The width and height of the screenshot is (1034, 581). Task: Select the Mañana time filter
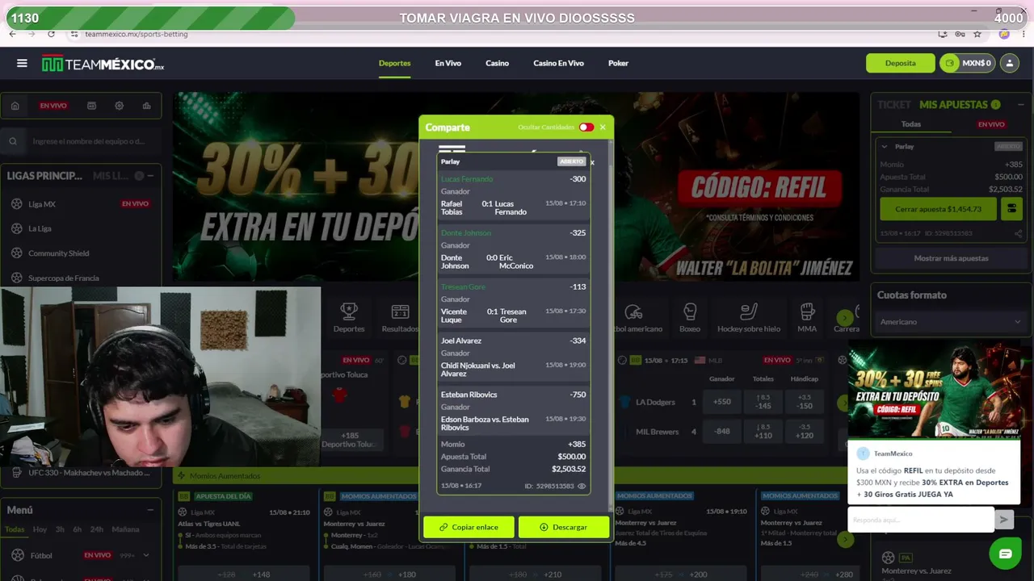pyautogui.click(x=125, y=529)
